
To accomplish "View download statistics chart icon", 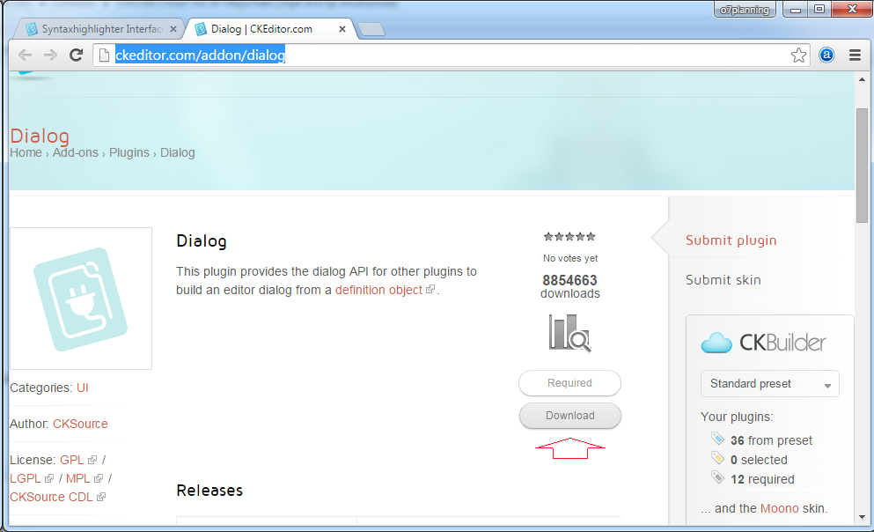I will (569, 333).
